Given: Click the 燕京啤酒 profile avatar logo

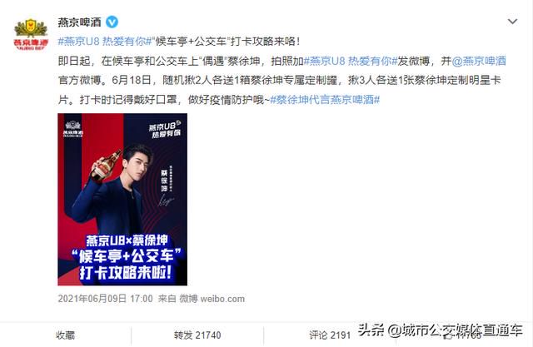Looking at the screenshot, I should [31, 34].
